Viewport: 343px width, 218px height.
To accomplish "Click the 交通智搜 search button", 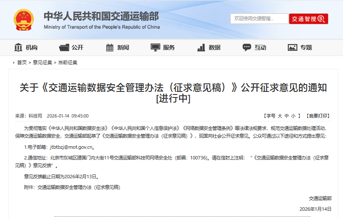I will click(x=308, y=19).
